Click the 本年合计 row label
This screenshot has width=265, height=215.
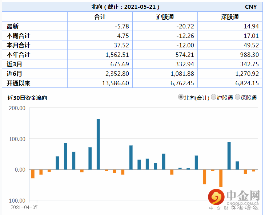pos(19,55)
